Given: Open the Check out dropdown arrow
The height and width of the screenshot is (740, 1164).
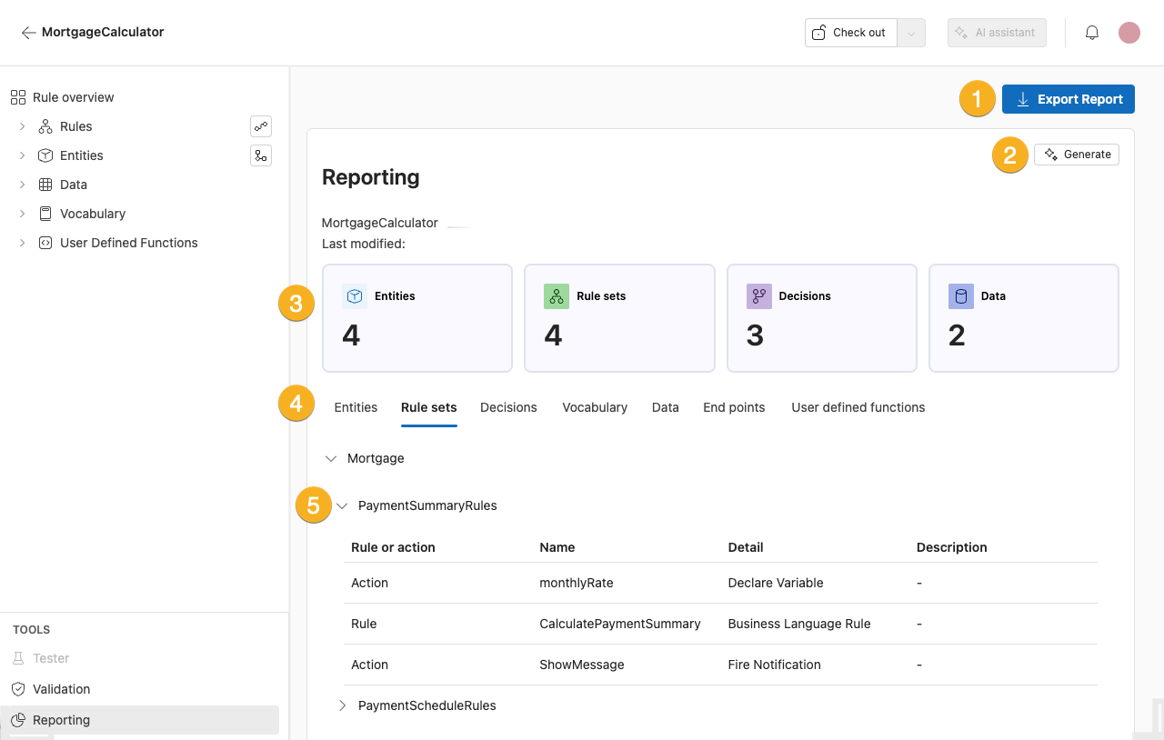Looking at the screenshot, I should pyautogui.click(x=911, y=32).
